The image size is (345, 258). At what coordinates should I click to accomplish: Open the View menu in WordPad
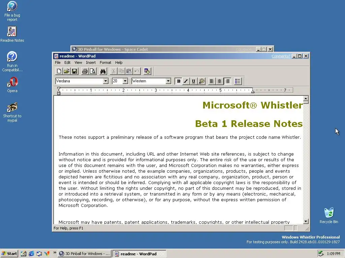(78, 62)
